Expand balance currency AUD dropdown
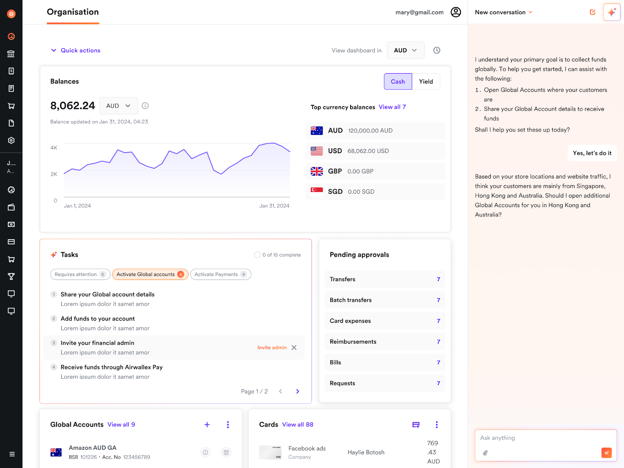624x468 pixels. pos(118,106)
